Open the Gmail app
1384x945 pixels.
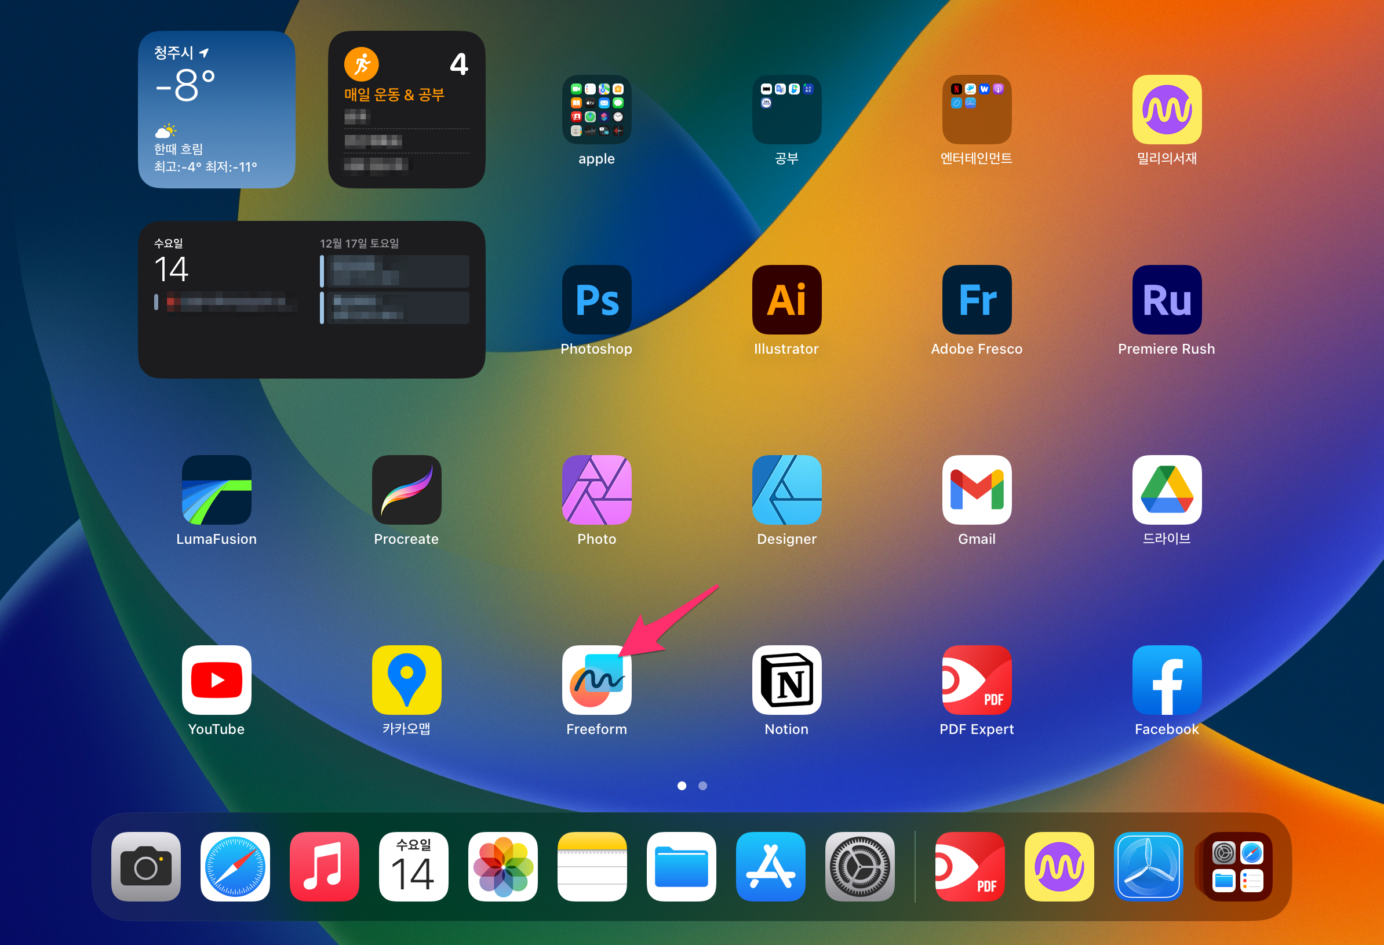(x=976, y=490)
